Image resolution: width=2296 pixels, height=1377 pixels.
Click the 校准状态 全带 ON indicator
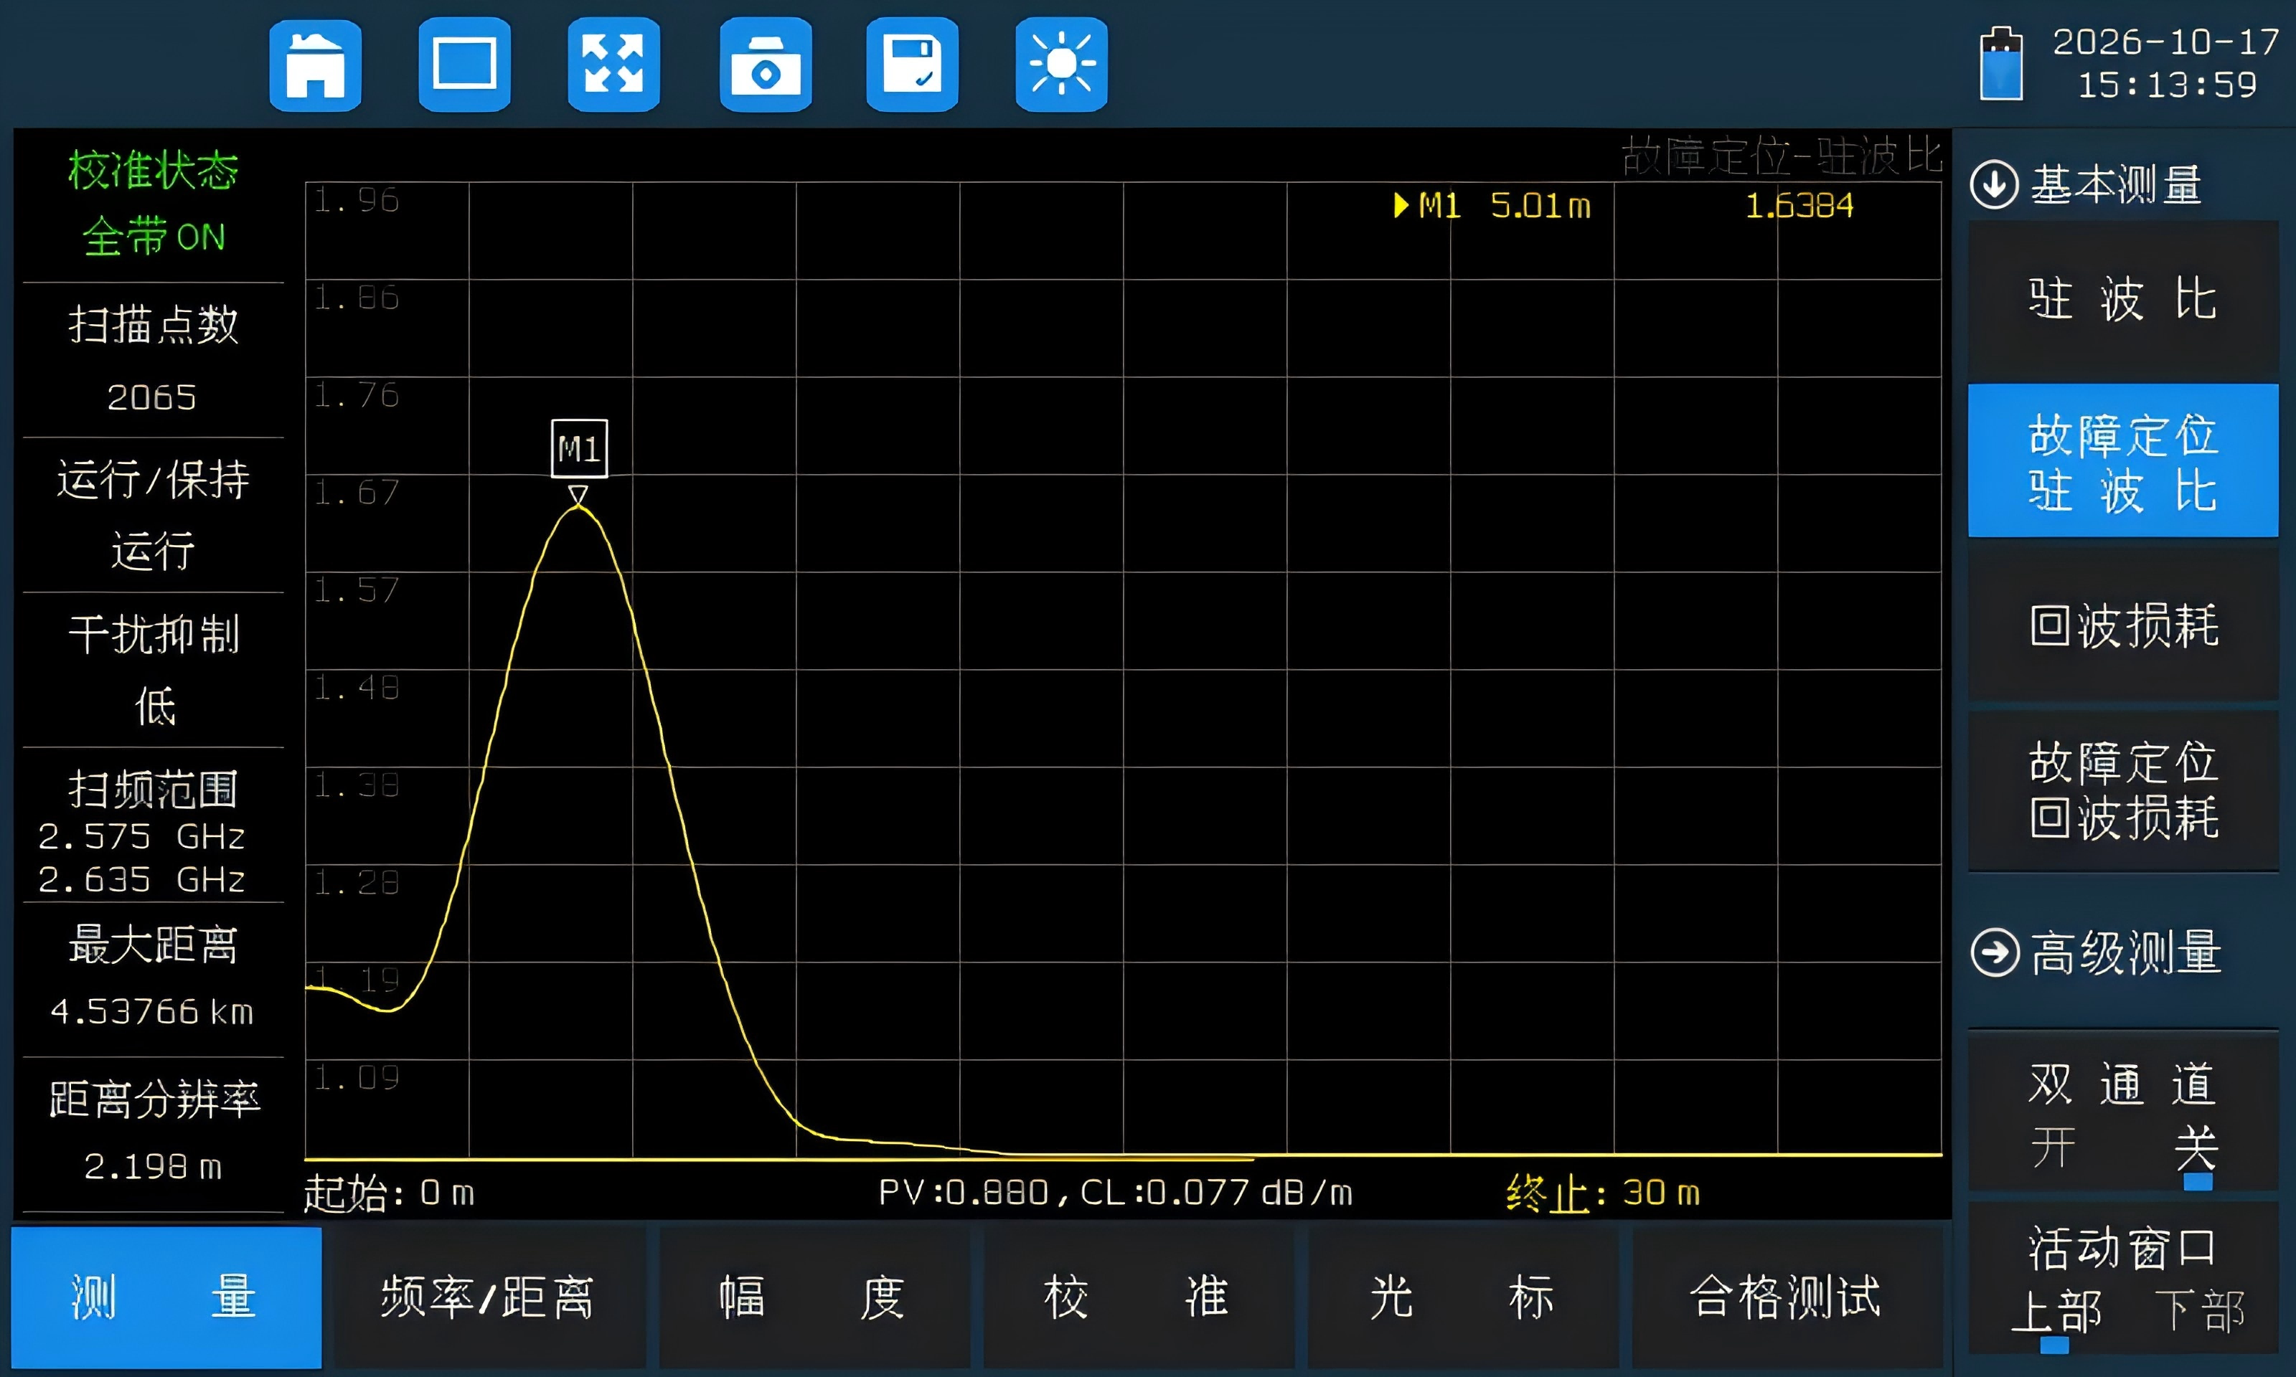pyautogui.click(x=153, y=203)
